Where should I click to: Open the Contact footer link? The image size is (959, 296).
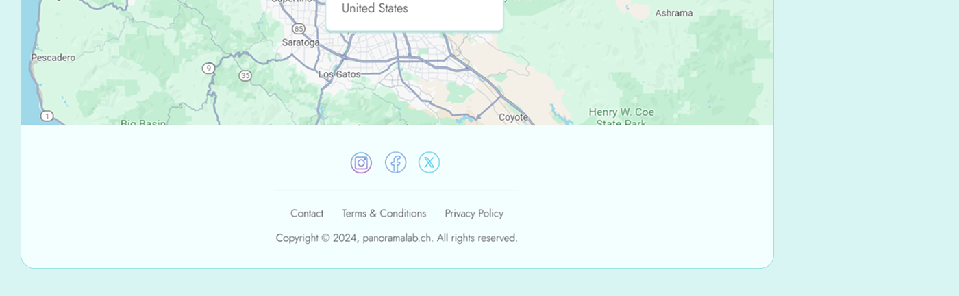point(307,213)
